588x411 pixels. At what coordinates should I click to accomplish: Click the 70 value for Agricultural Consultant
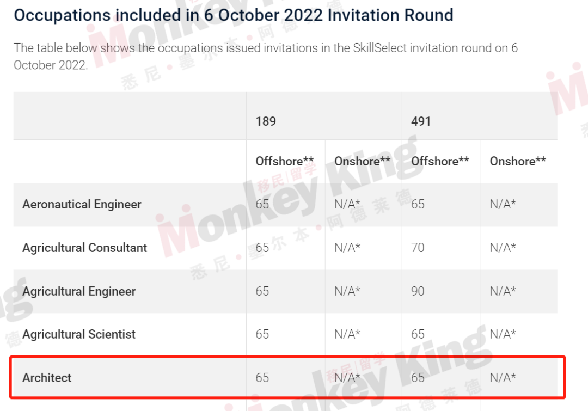pyautogui.click(x=418, y=248)
